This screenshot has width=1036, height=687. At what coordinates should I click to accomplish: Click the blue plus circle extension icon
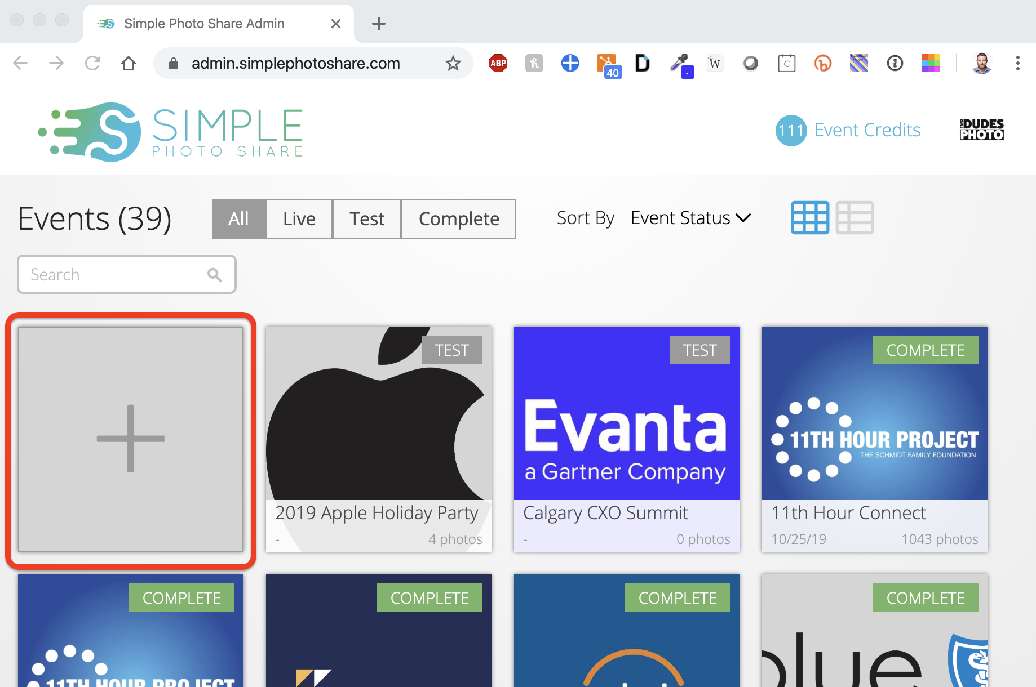pyautogui.click(x=570, y=63)
